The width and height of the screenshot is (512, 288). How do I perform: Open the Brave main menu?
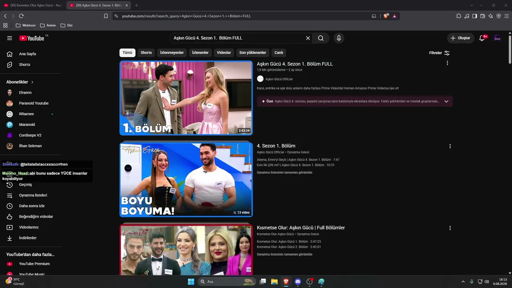[506, 16]
